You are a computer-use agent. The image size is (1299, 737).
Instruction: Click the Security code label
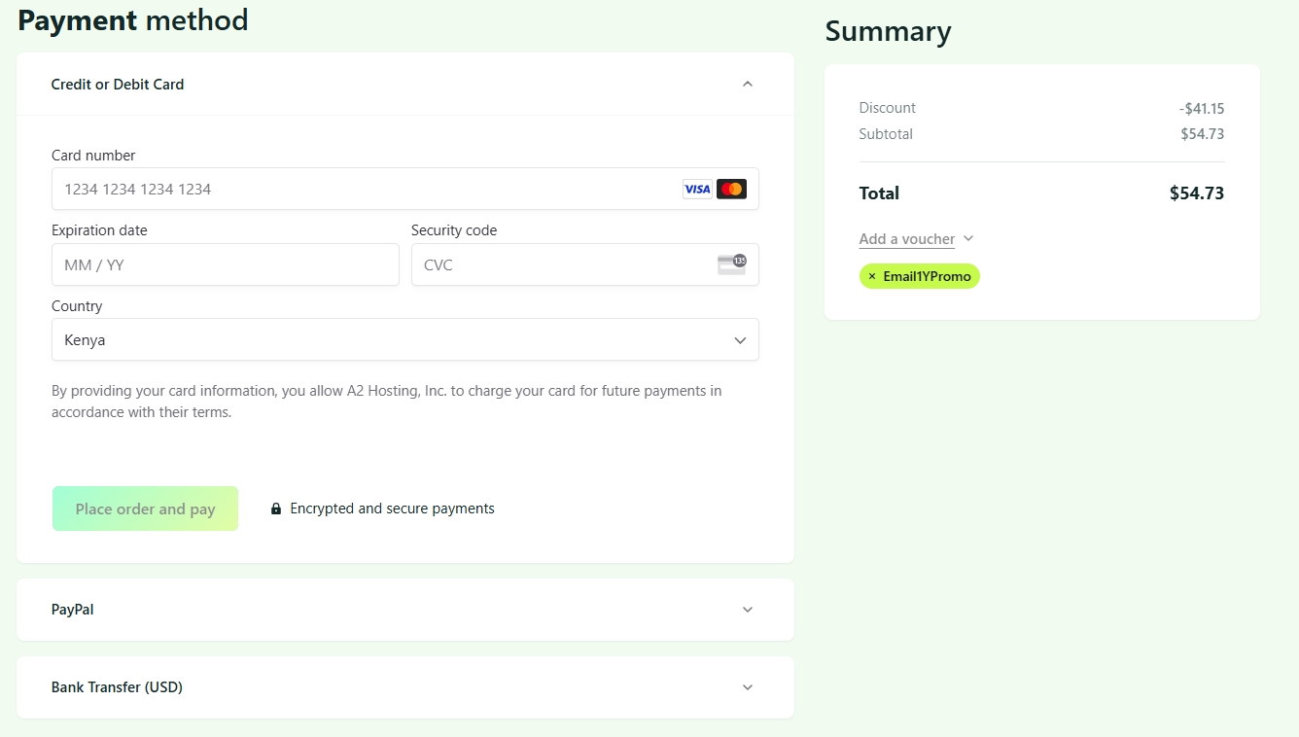point(454,230)
